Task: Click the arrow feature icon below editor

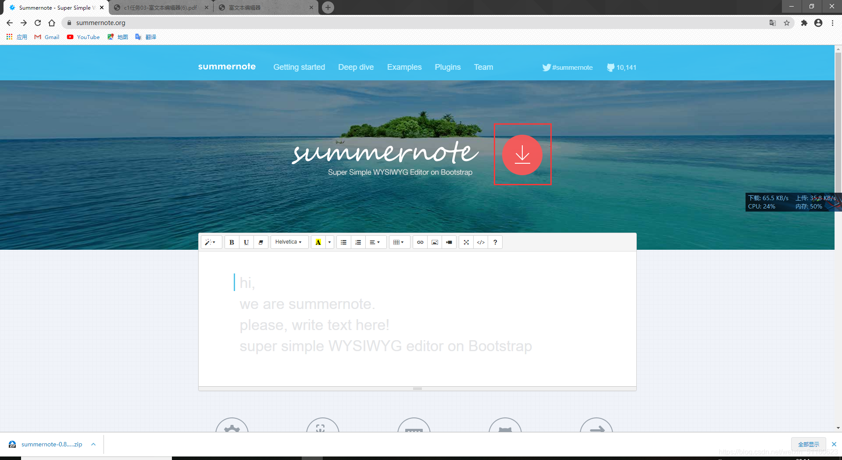Action: [596, 425]
